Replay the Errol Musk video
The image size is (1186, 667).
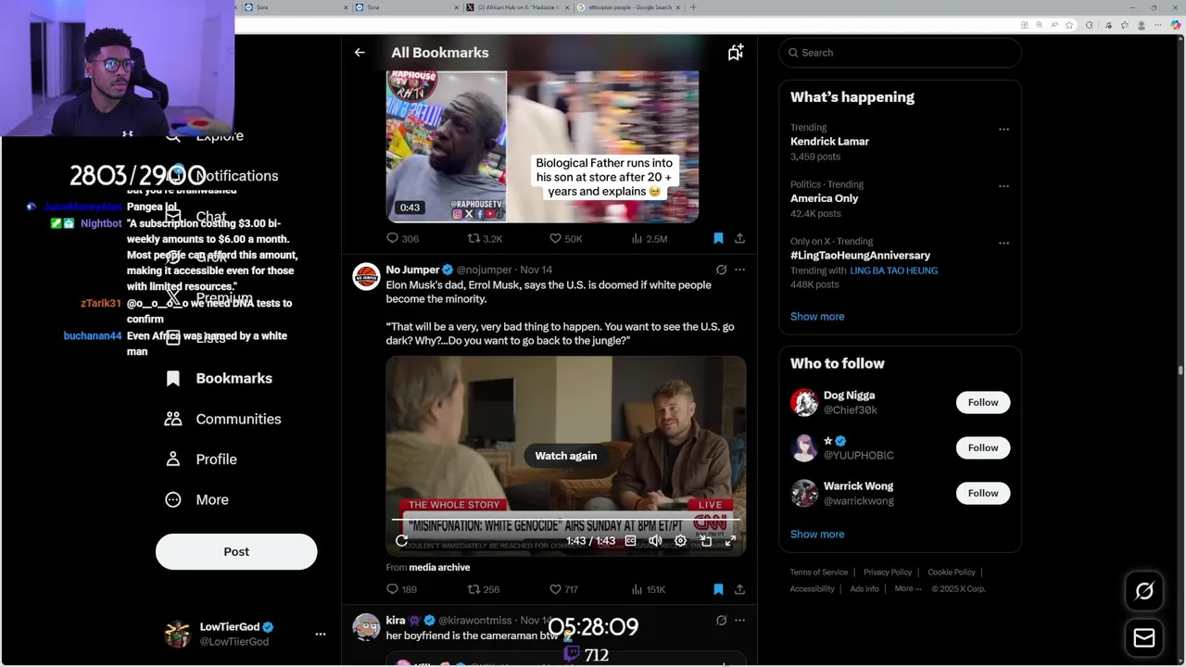401,540
